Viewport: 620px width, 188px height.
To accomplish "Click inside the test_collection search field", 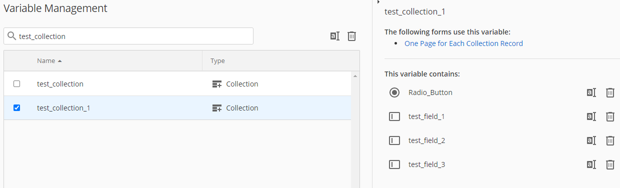I will pos(128,36).
